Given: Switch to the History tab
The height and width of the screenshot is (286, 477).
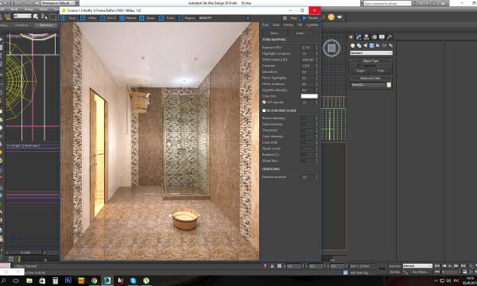Looking at the screenshot, I should click(x=289, y=25).
